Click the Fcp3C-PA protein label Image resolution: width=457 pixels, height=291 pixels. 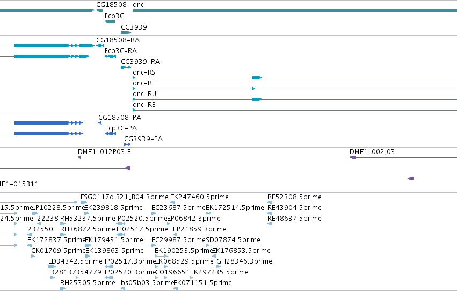(121, 128)
